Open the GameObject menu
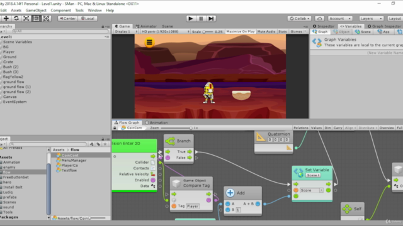Viewport: 403px width, 226px height. [36, 10]
